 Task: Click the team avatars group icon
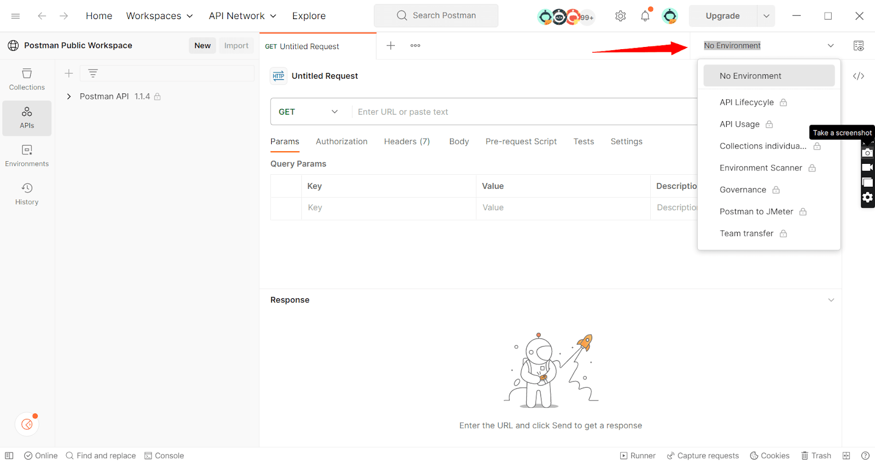(x=566, y=17)
